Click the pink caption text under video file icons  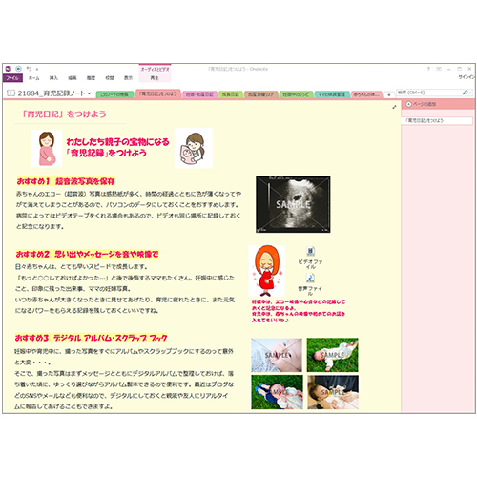[x=299, y=311]
